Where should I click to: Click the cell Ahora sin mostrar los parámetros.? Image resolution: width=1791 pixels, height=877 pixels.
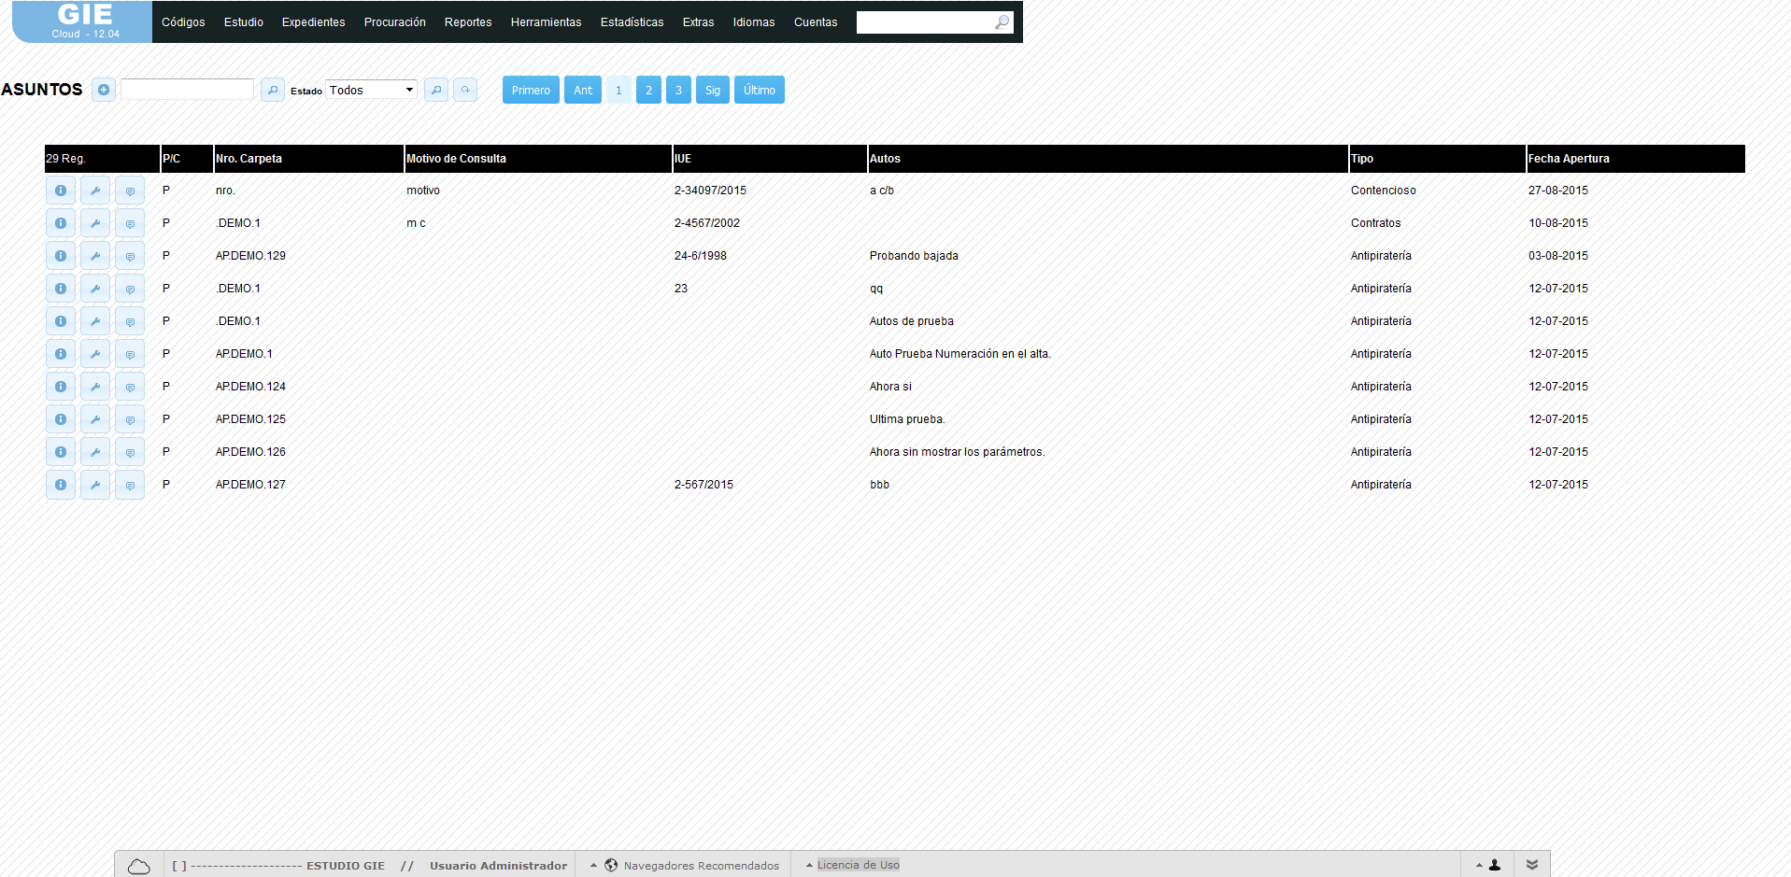click(957, 452)
